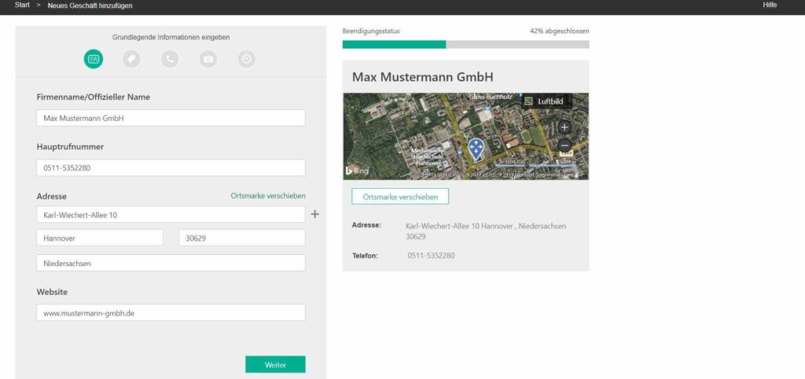Click the Beendigungsstatus label

click(x=371, y=31)
